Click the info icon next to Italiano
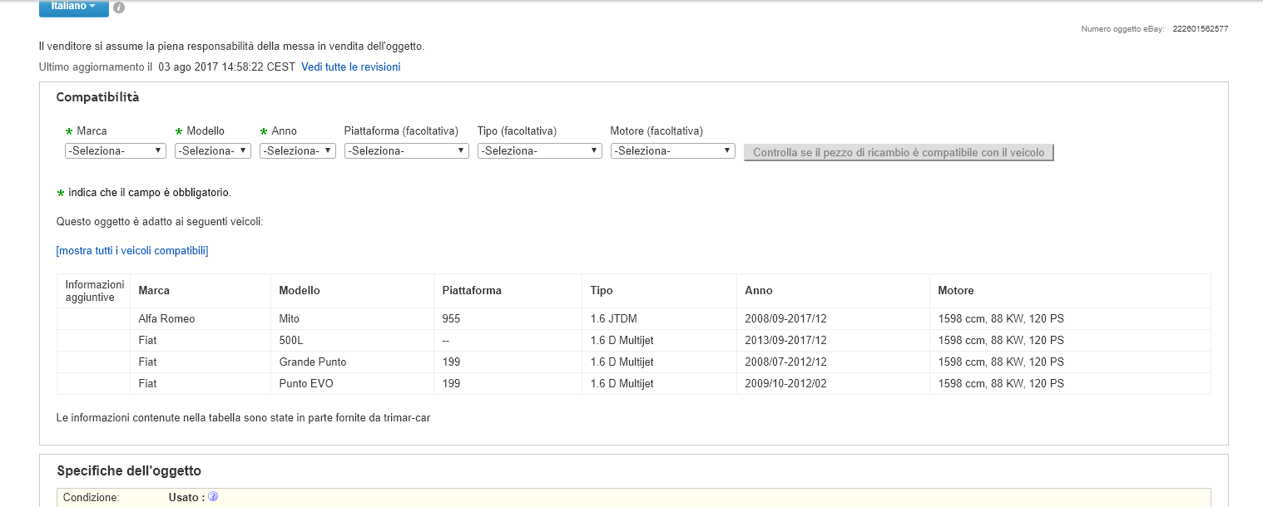Image resolution: width=1263 pixels, height=507 pixels. click(119, 7)
